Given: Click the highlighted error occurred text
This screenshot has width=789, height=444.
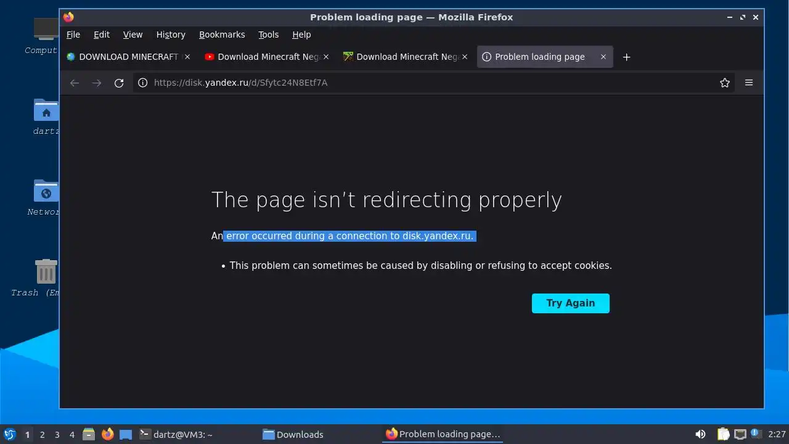Looking at the screenshot, I should click(350, 236).
